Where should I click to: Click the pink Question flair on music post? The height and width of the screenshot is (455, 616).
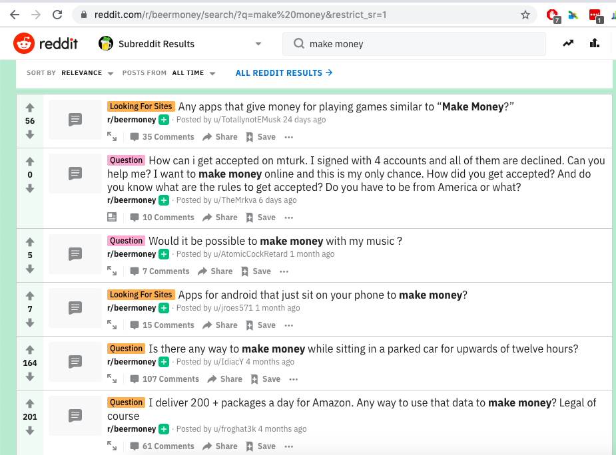coord(126,241)
